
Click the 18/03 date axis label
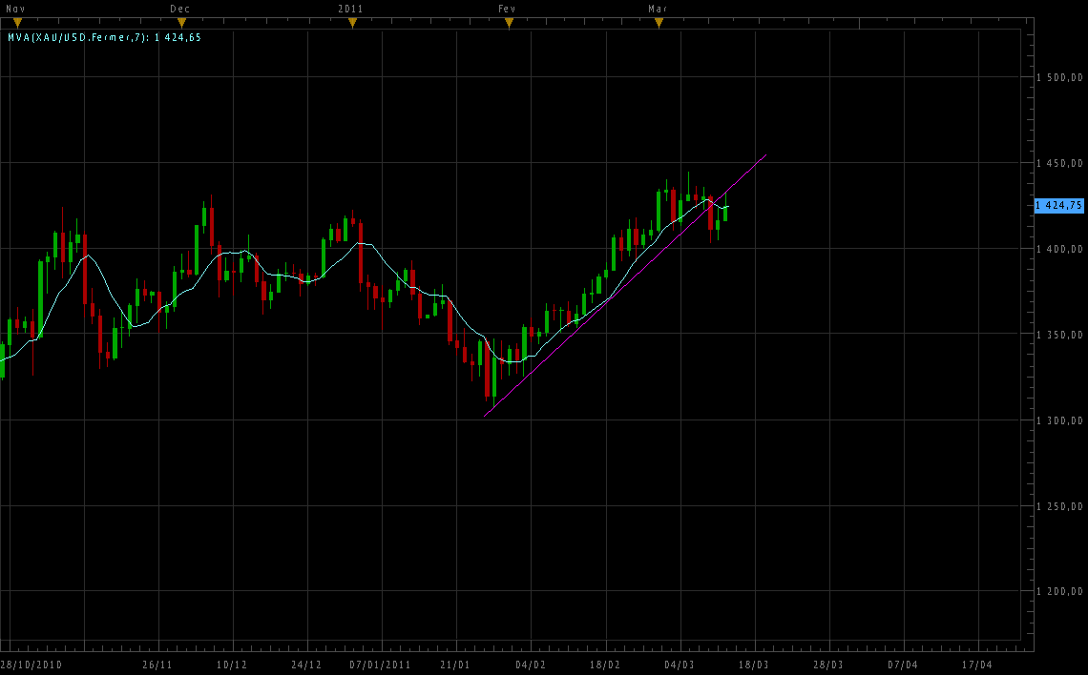click(x=754, y=665)
